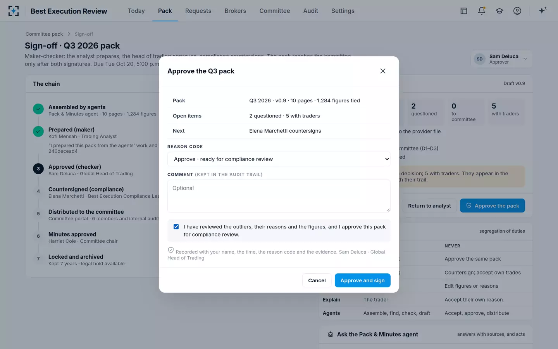Open the user account icon

tap(517, 11)
